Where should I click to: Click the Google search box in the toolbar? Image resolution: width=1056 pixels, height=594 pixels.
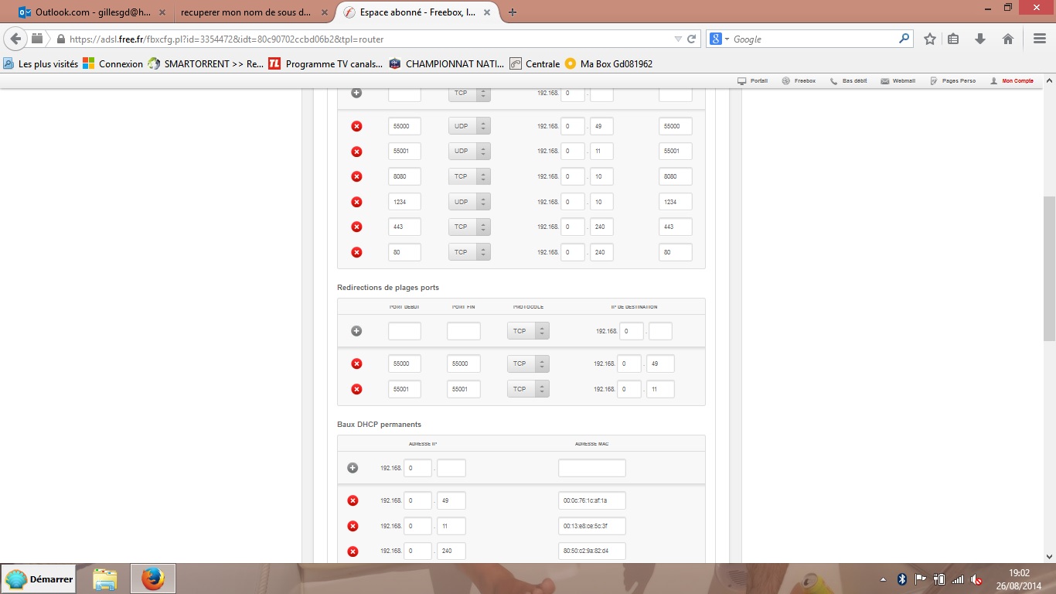coord(812,39)
